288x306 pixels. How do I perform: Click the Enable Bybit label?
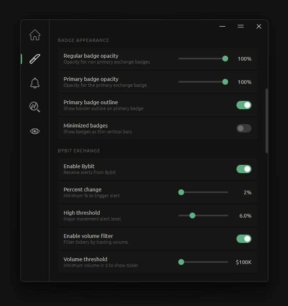(79, 166)
